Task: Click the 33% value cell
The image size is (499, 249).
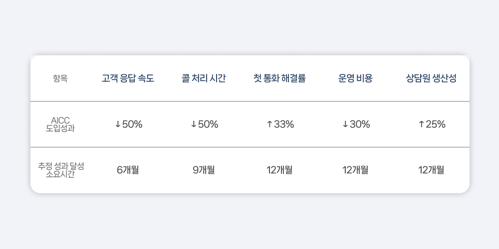Action: point(284,124)
